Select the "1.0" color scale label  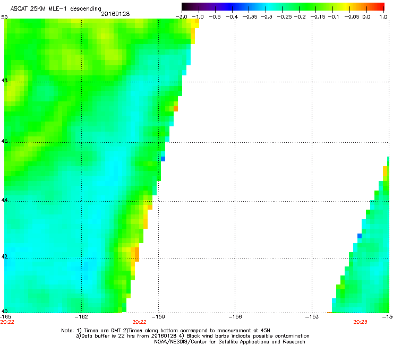[x=383, y=17]
